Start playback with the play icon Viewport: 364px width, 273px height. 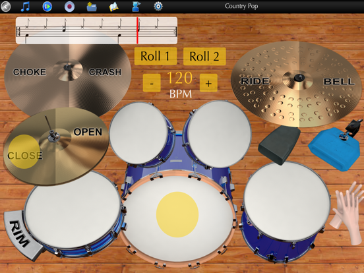tap(47, 7)
